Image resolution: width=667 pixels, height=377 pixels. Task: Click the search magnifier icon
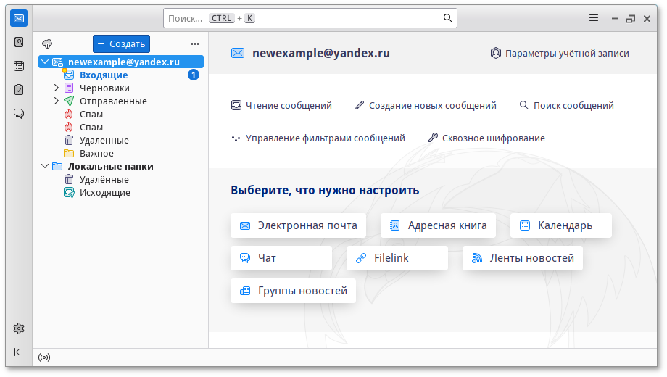pos(448,18)
